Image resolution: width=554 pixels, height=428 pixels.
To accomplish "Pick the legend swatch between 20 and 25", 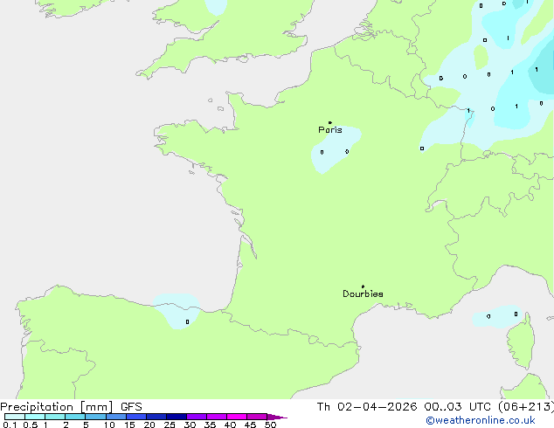I will [x=156, y=417].
